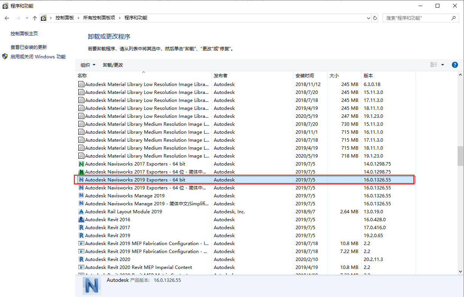Click the 控制面板 breadcrumb
The height and width of the screenshot is (297, 464).
pyautogui.click(x=65, y=18)
